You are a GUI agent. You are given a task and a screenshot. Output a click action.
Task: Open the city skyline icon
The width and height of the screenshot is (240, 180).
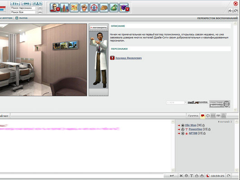click(x=64, y=7)
